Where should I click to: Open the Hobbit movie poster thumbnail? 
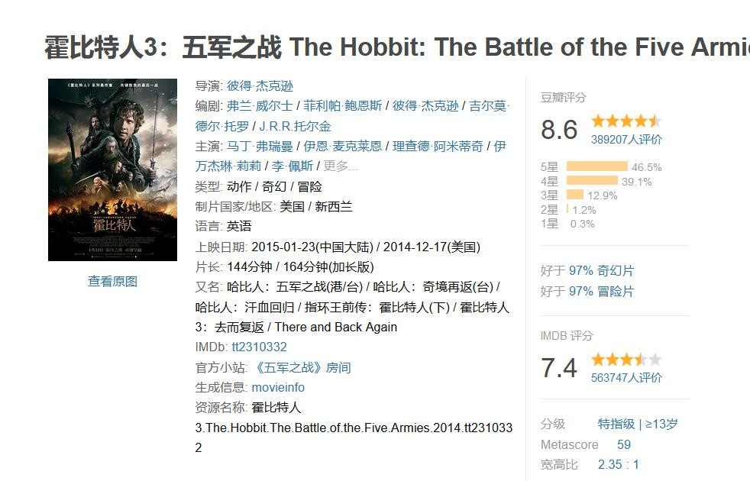pyautogui.click(x=112, y=169)
